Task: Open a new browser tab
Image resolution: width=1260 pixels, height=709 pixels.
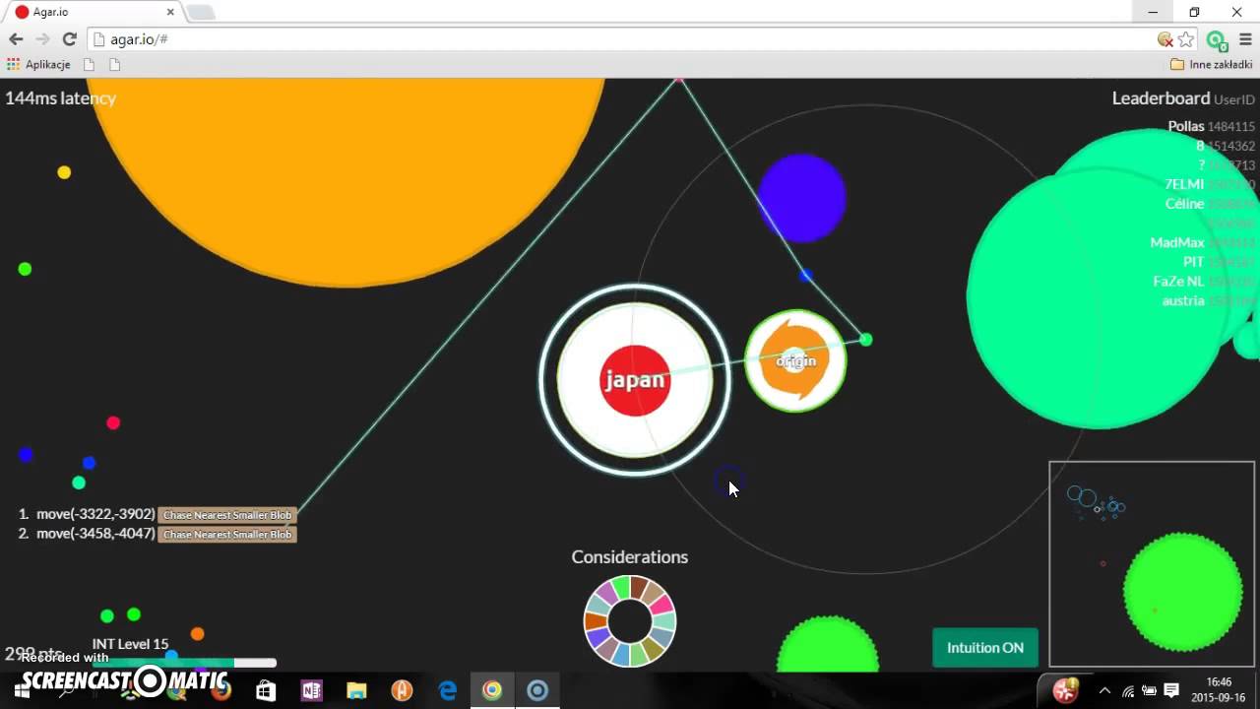Action: pos(201,12)
